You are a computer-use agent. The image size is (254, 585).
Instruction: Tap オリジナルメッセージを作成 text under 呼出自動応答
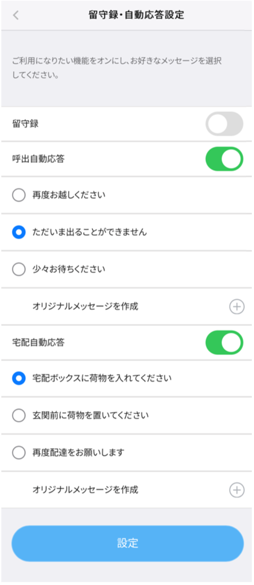[x=85, y=306]
